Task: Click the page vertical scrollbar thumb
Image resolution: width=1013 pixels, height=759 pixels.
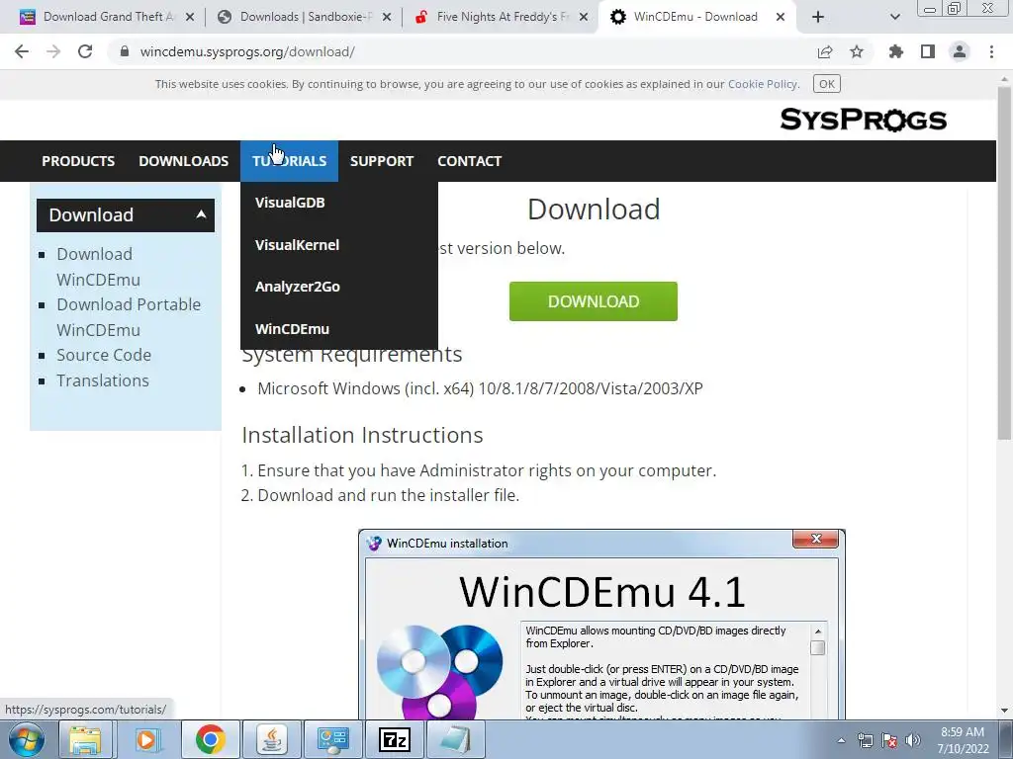Action: 1005,265
